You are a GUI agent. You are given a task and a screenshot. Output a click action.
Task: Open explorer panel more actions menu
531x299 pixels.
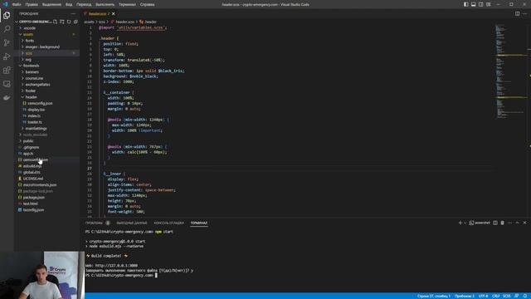tap(73, 13)
